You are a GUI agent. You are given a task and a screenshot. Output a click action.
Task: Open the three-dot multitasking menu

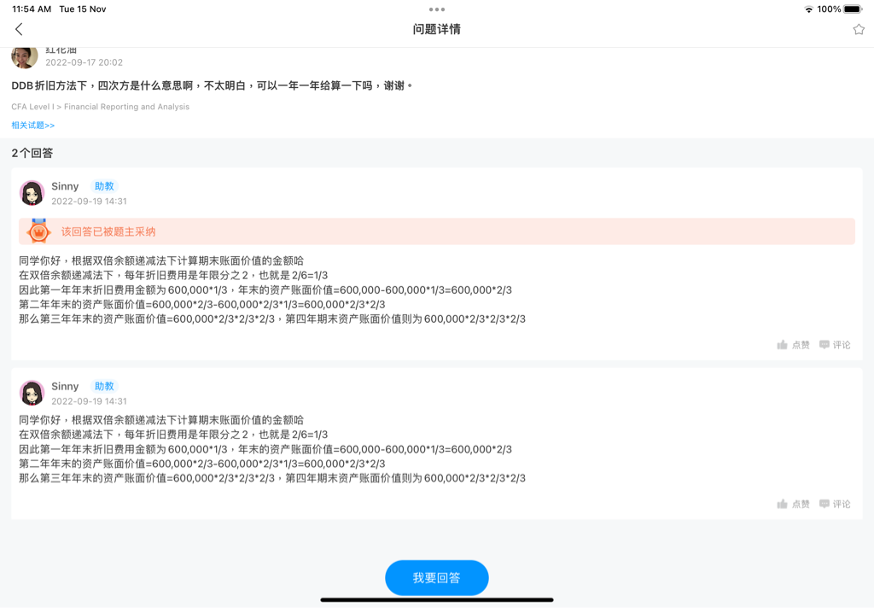tap(437, 9)
